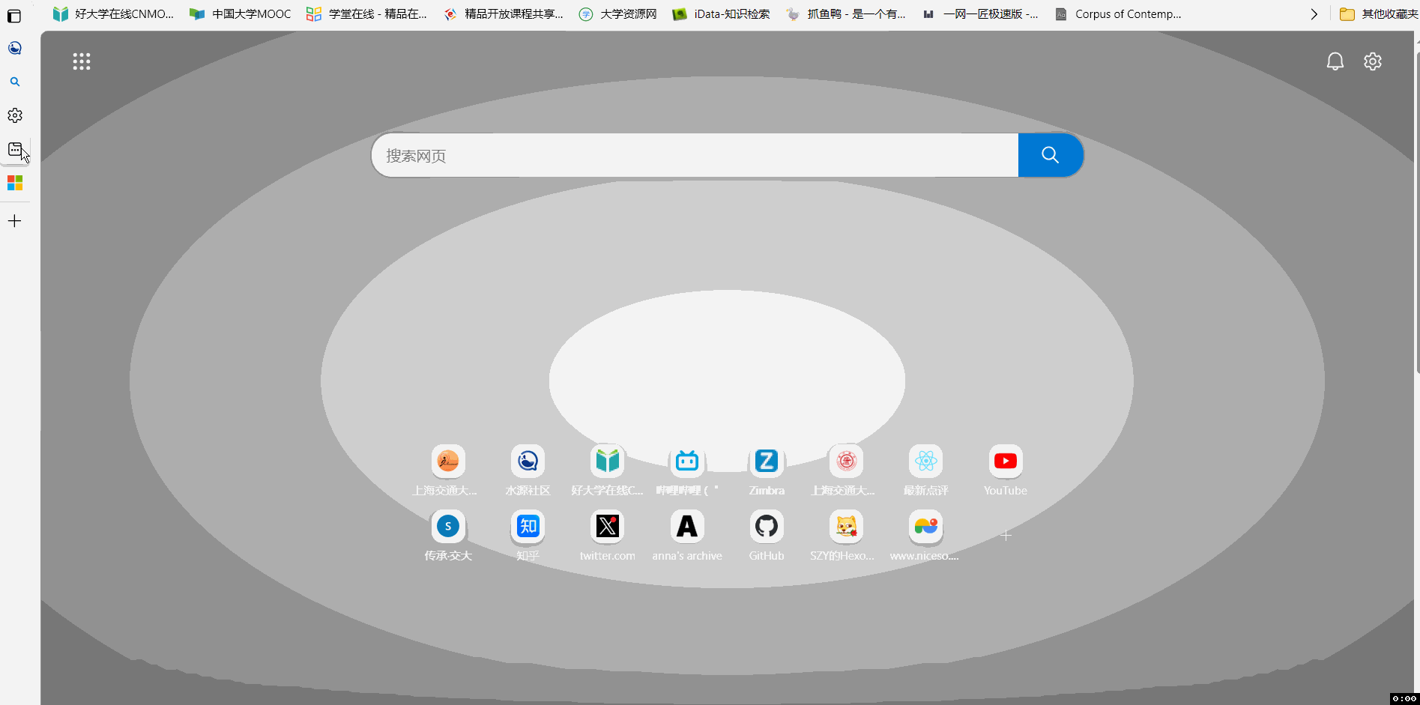Image resolution: width=1420 pixels, height=705 pixels.
Task: Open the 最新点评 quick link tile
Action: tap(926, 470)
